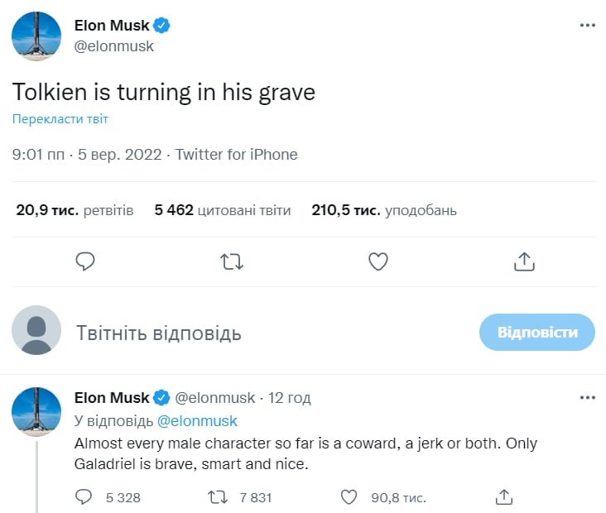Reply to the Galadriel reply tweet
Image resolution: width=606 pixels, height=513 pixels.
click(x=84, y=496)
